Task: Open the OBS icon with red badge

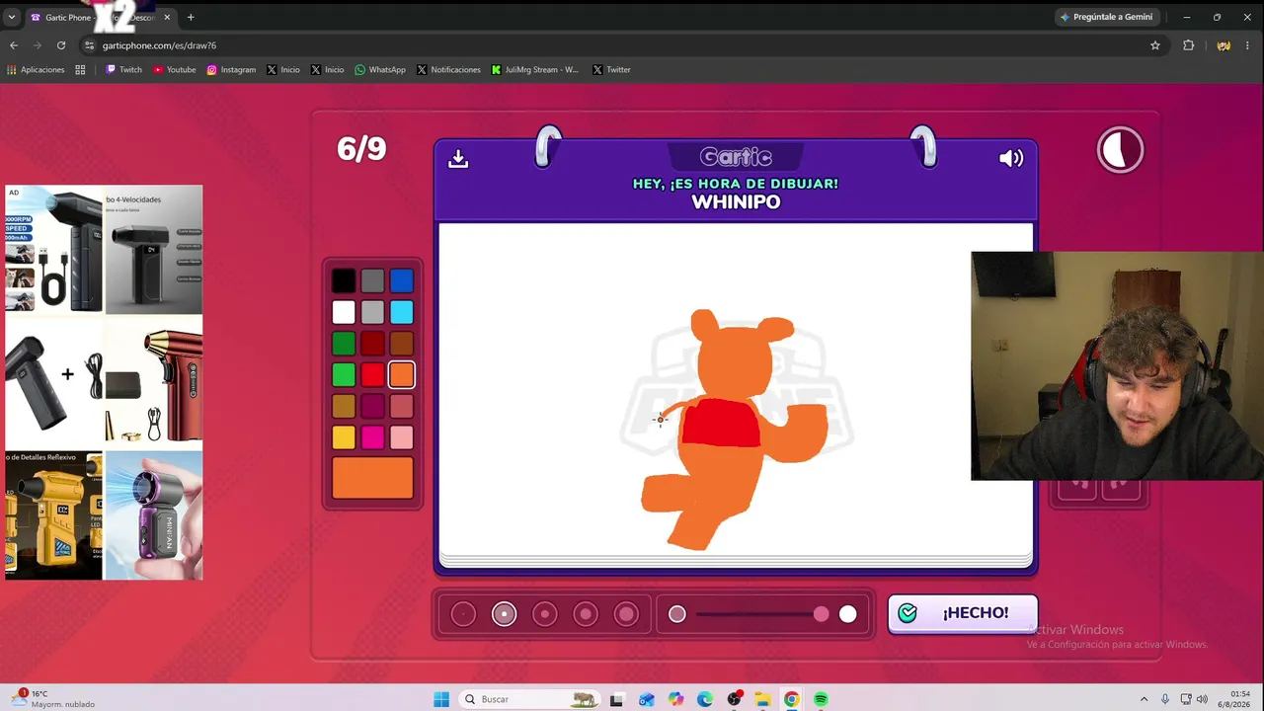Action: pyautogui.click(x=734, y=699)
